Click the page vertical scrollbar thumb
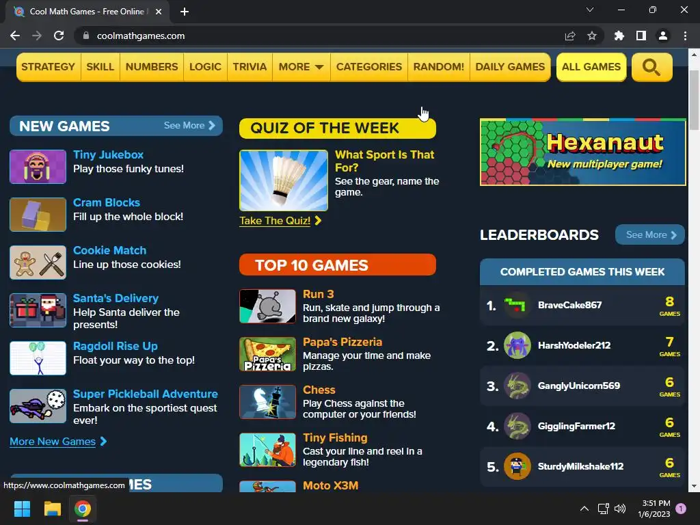This screenshot has width=700, height=525. 694,100
